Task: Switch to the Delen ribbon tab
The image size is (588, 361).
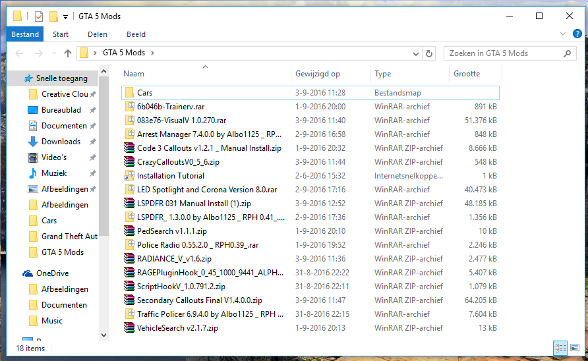Action: [98, 34]
